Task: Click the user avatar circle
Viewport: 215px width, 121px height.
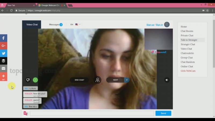Action: (167, 24)
